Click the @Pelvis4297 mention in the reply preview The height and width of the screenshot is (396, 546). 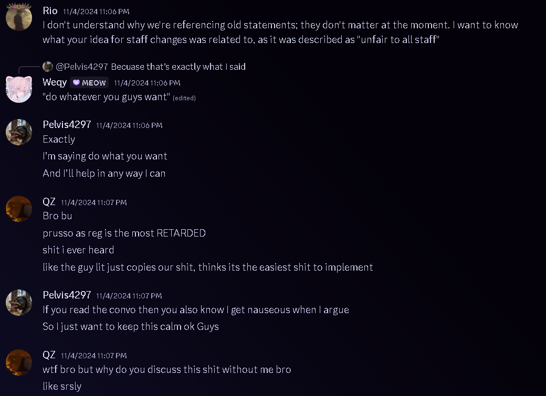coord(81,67)
